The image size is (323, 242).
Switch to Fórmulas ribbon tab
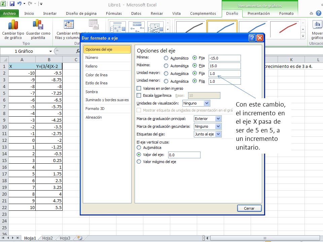[114, 13]
